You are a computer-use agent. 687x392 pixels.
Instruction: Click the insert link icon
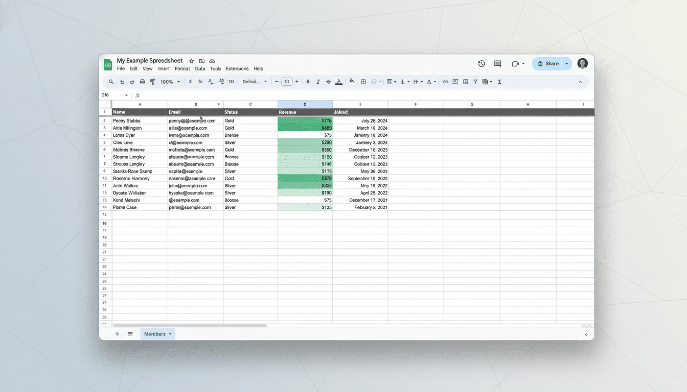tap(445, 82)
